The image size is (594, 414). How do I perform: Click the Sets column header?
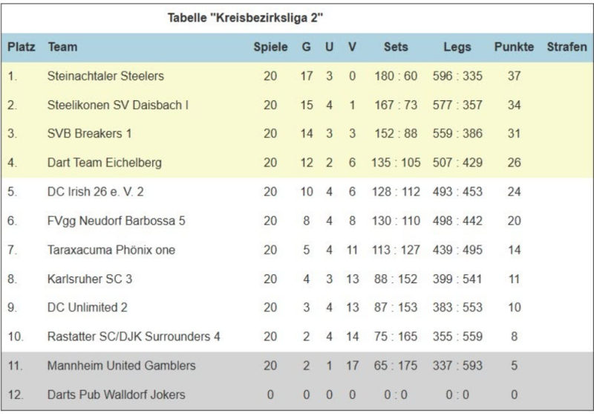396,47
